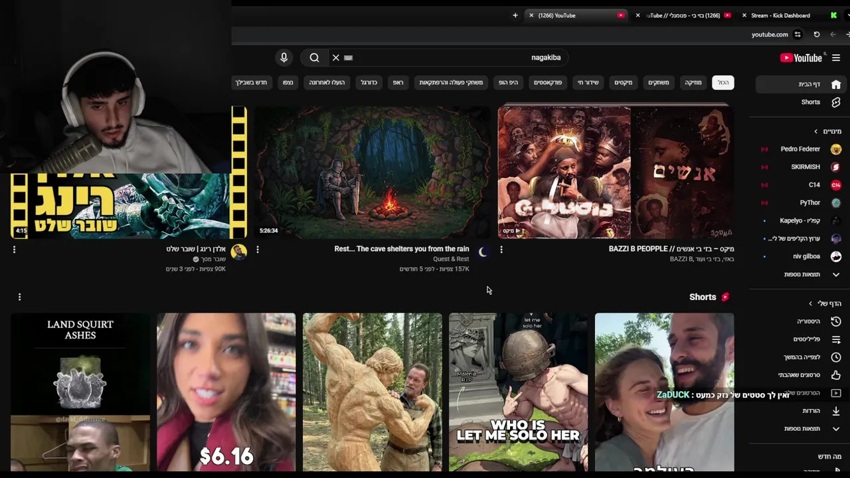This screenshot has height=478, width=850.
Task: Select the הועלו לאחרונה filter chip
Action: [327, 82]
